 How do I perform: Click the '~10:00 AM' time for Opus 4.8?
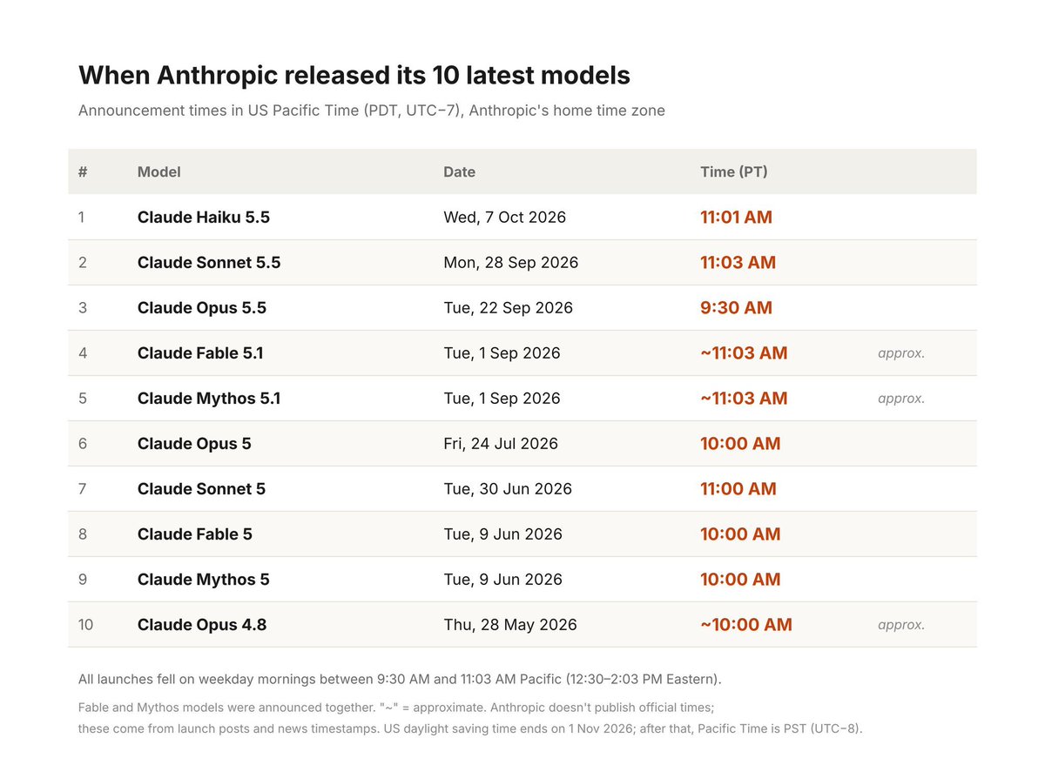(x=746, y=624)
